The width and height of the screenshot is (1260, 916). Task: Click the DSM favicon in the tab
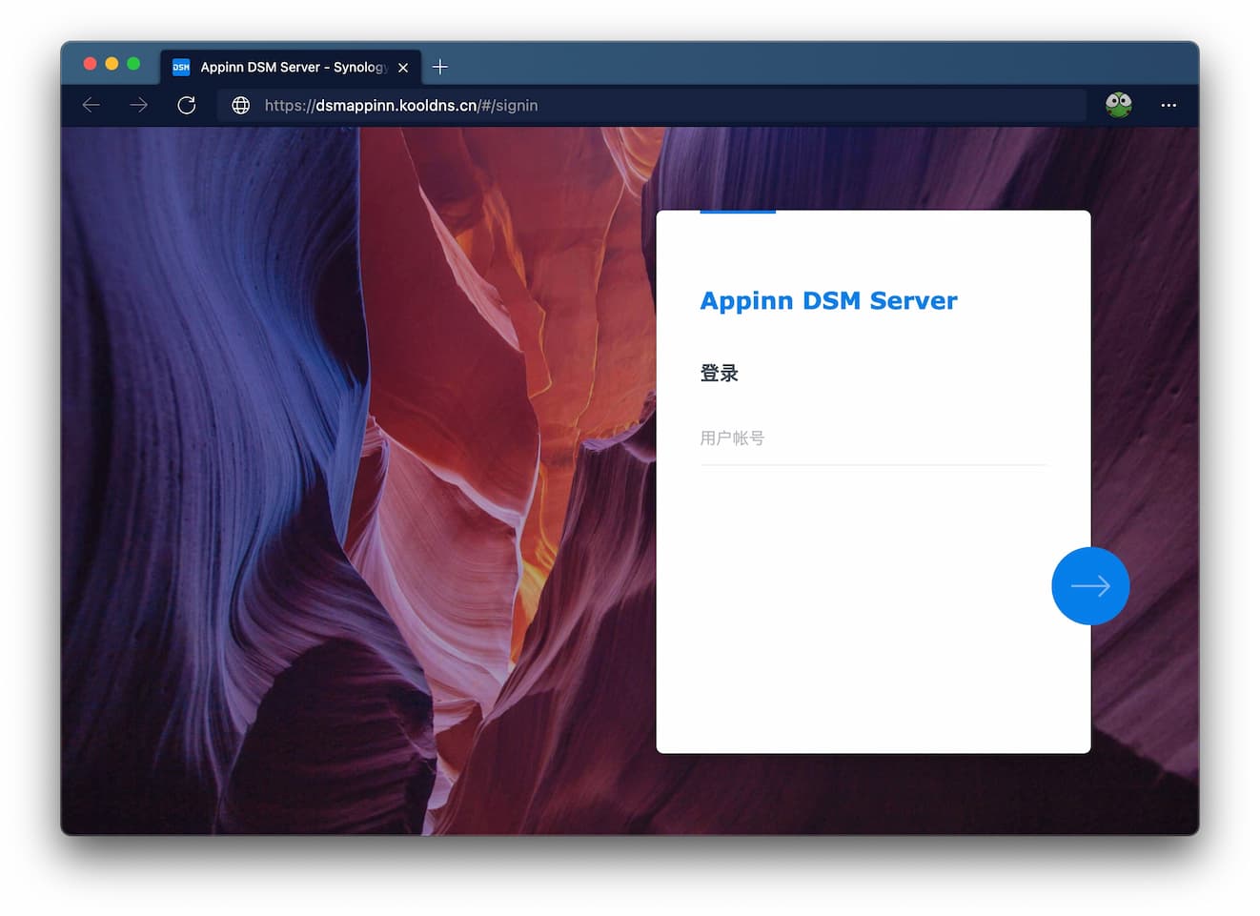click(x=181, y=67)
